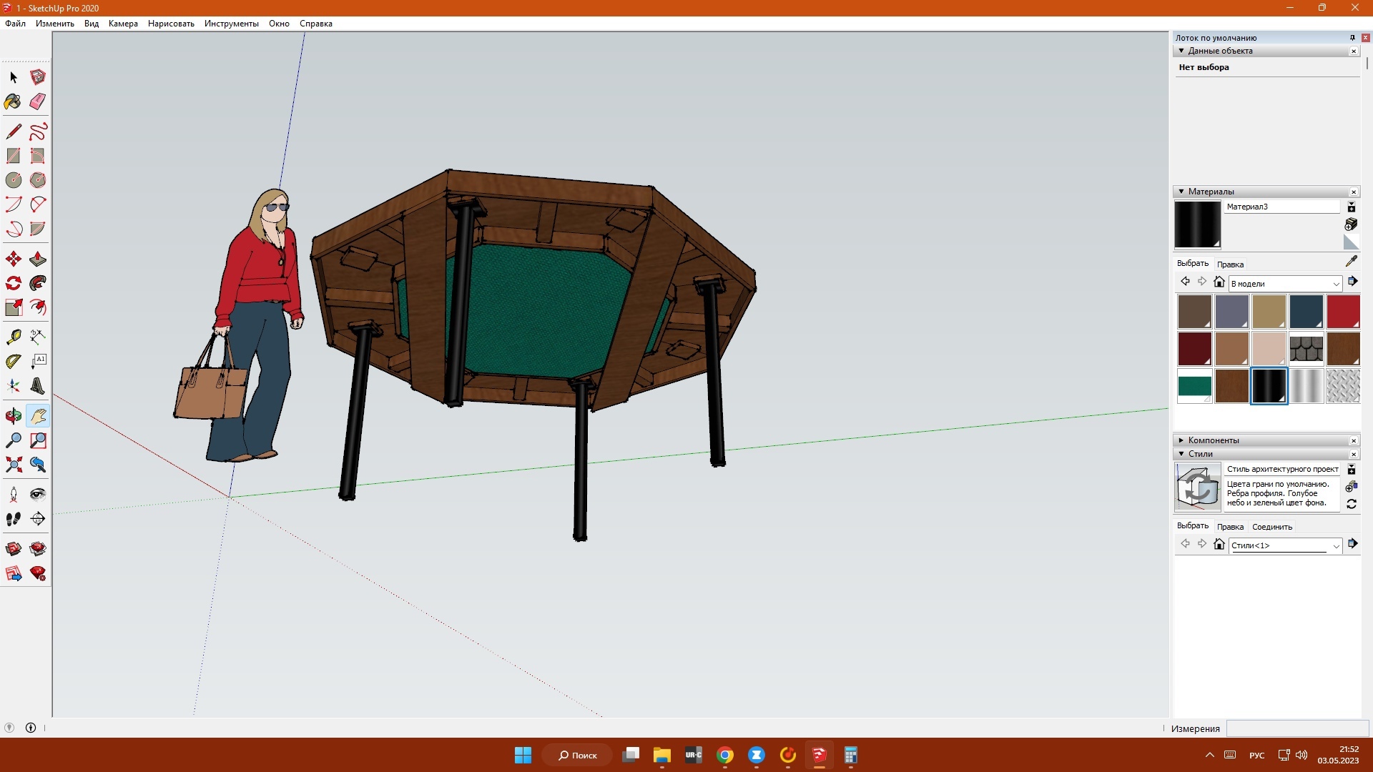Select the arrow Select tool

(14, 77)
